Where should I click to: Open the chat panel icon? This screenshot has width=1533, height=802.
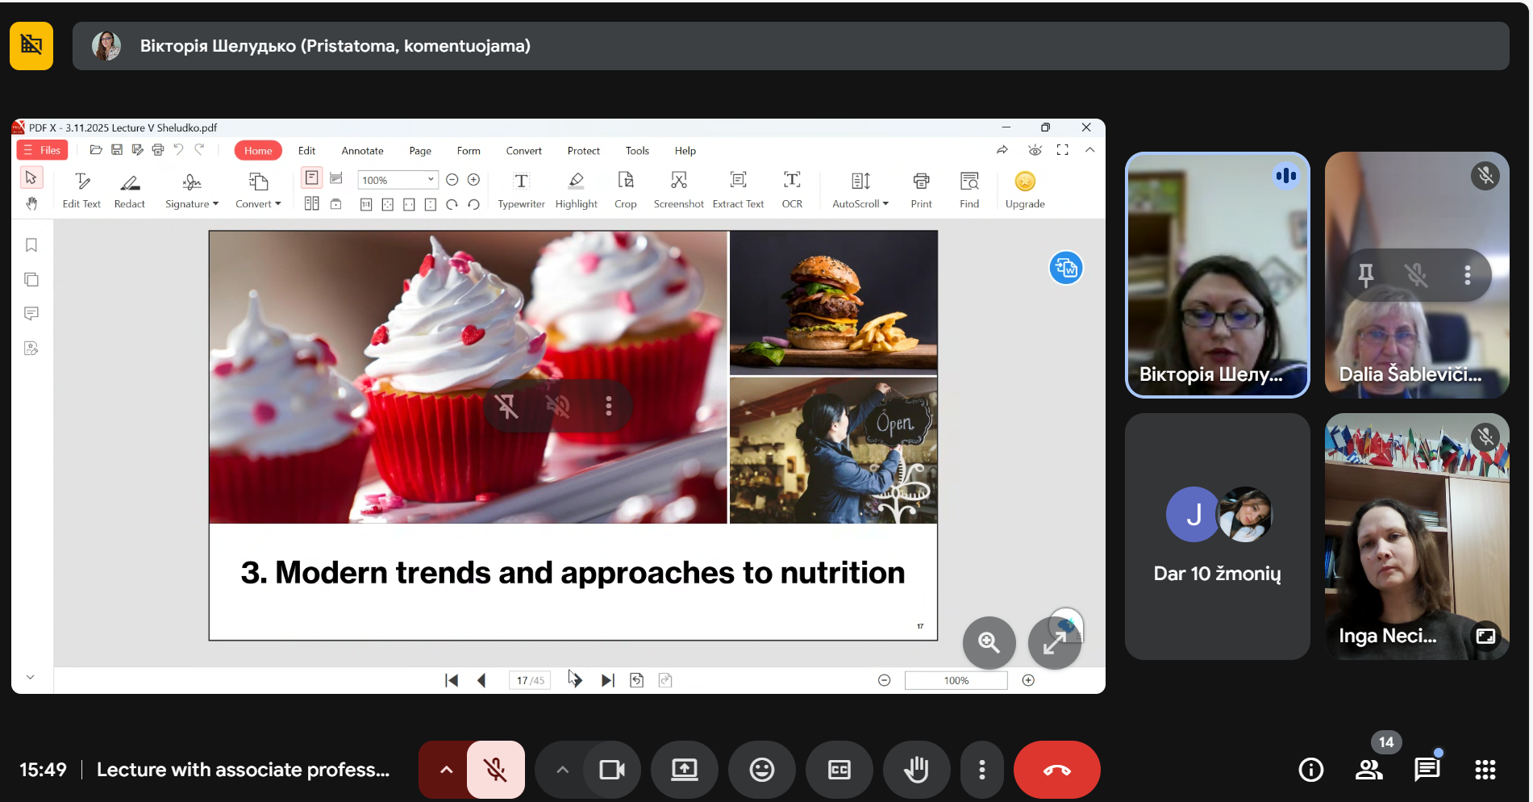(x=1427, y=770)
